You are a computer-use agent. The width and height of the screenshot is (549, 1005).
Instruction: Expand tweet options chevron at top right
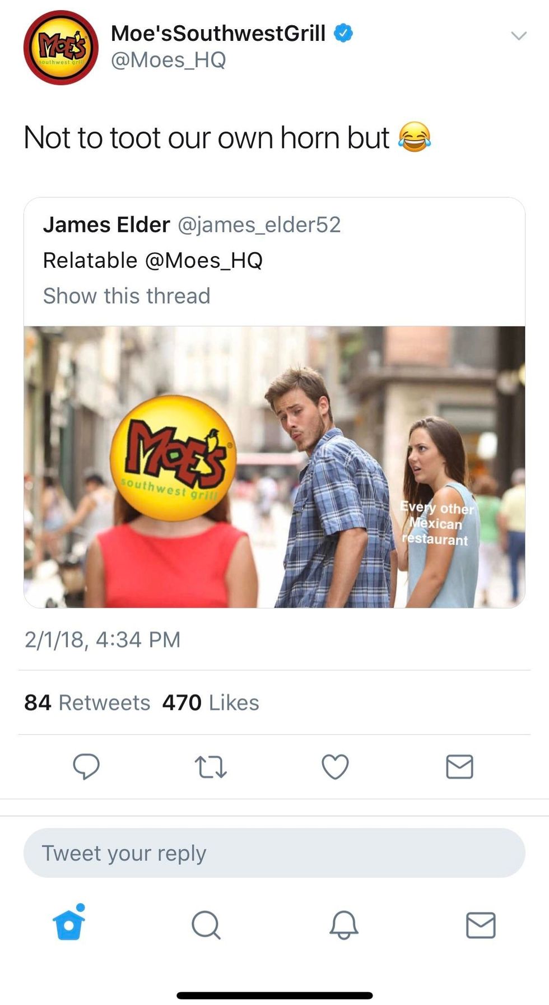[x=519, y=36]
